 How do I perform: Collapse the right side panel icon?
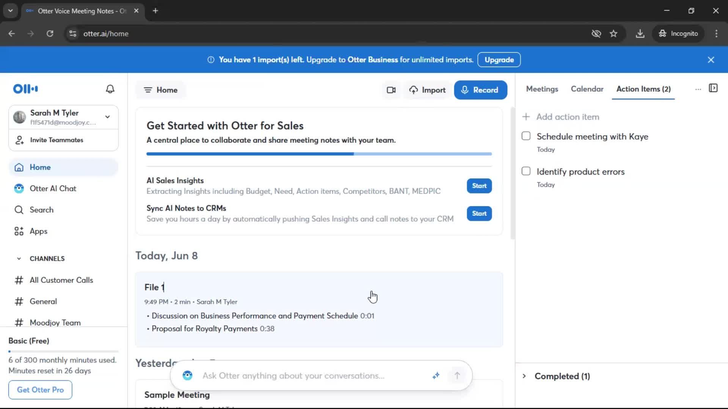[x=713, y=88]
